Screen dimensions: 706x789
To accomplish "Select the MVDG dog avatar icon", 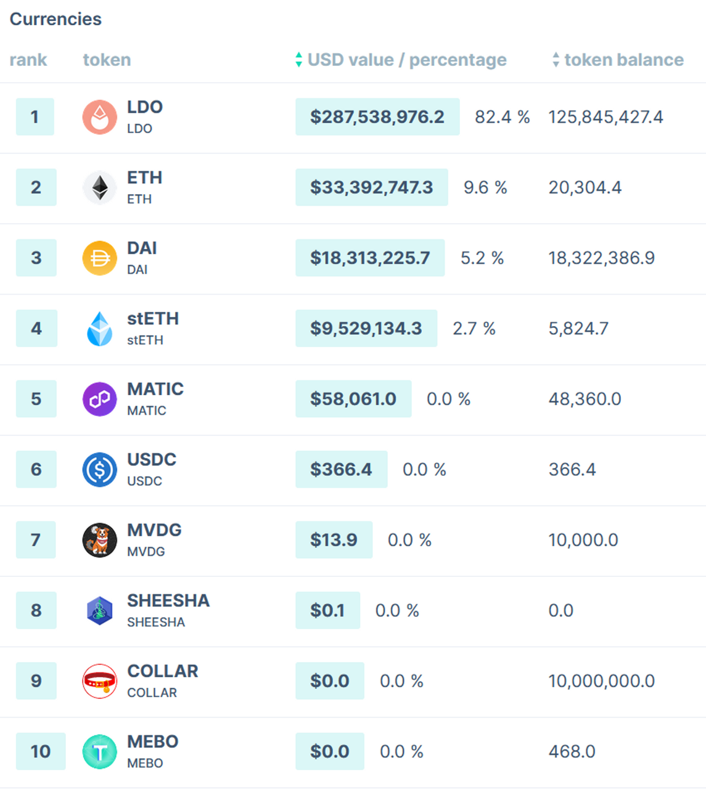I will point(99,540).
